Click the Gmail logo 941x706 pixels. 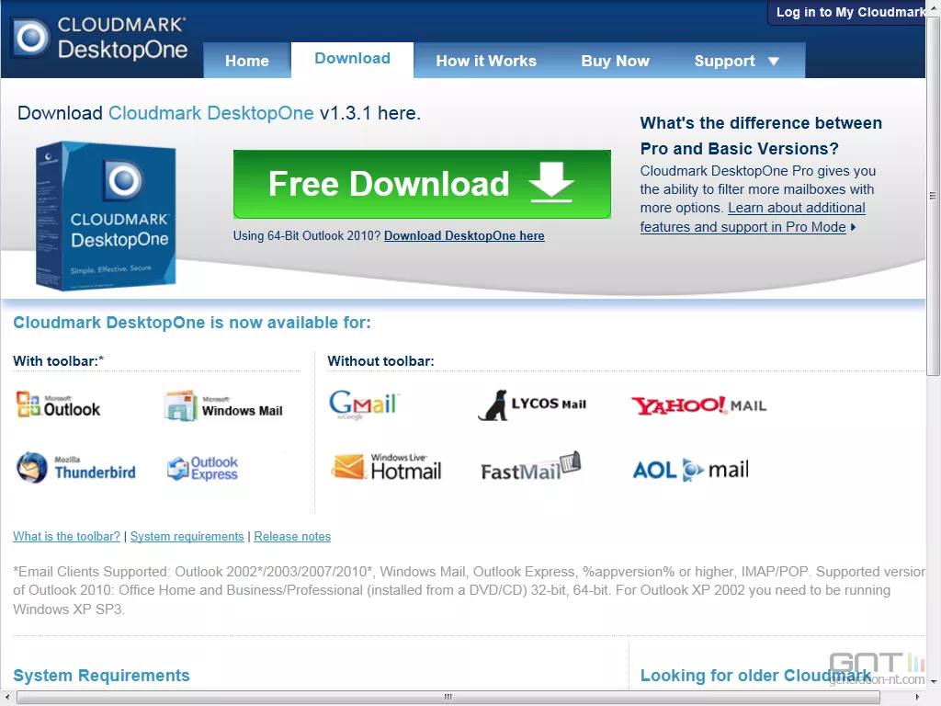364,404
